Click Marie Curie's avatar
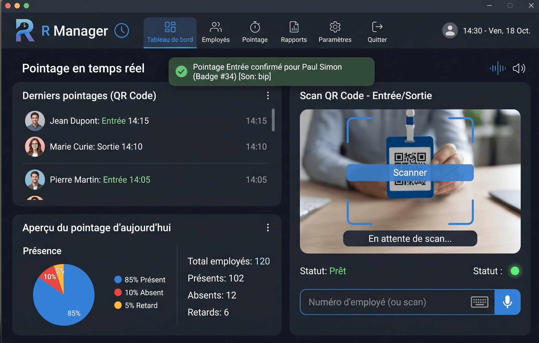 (35, 147)
